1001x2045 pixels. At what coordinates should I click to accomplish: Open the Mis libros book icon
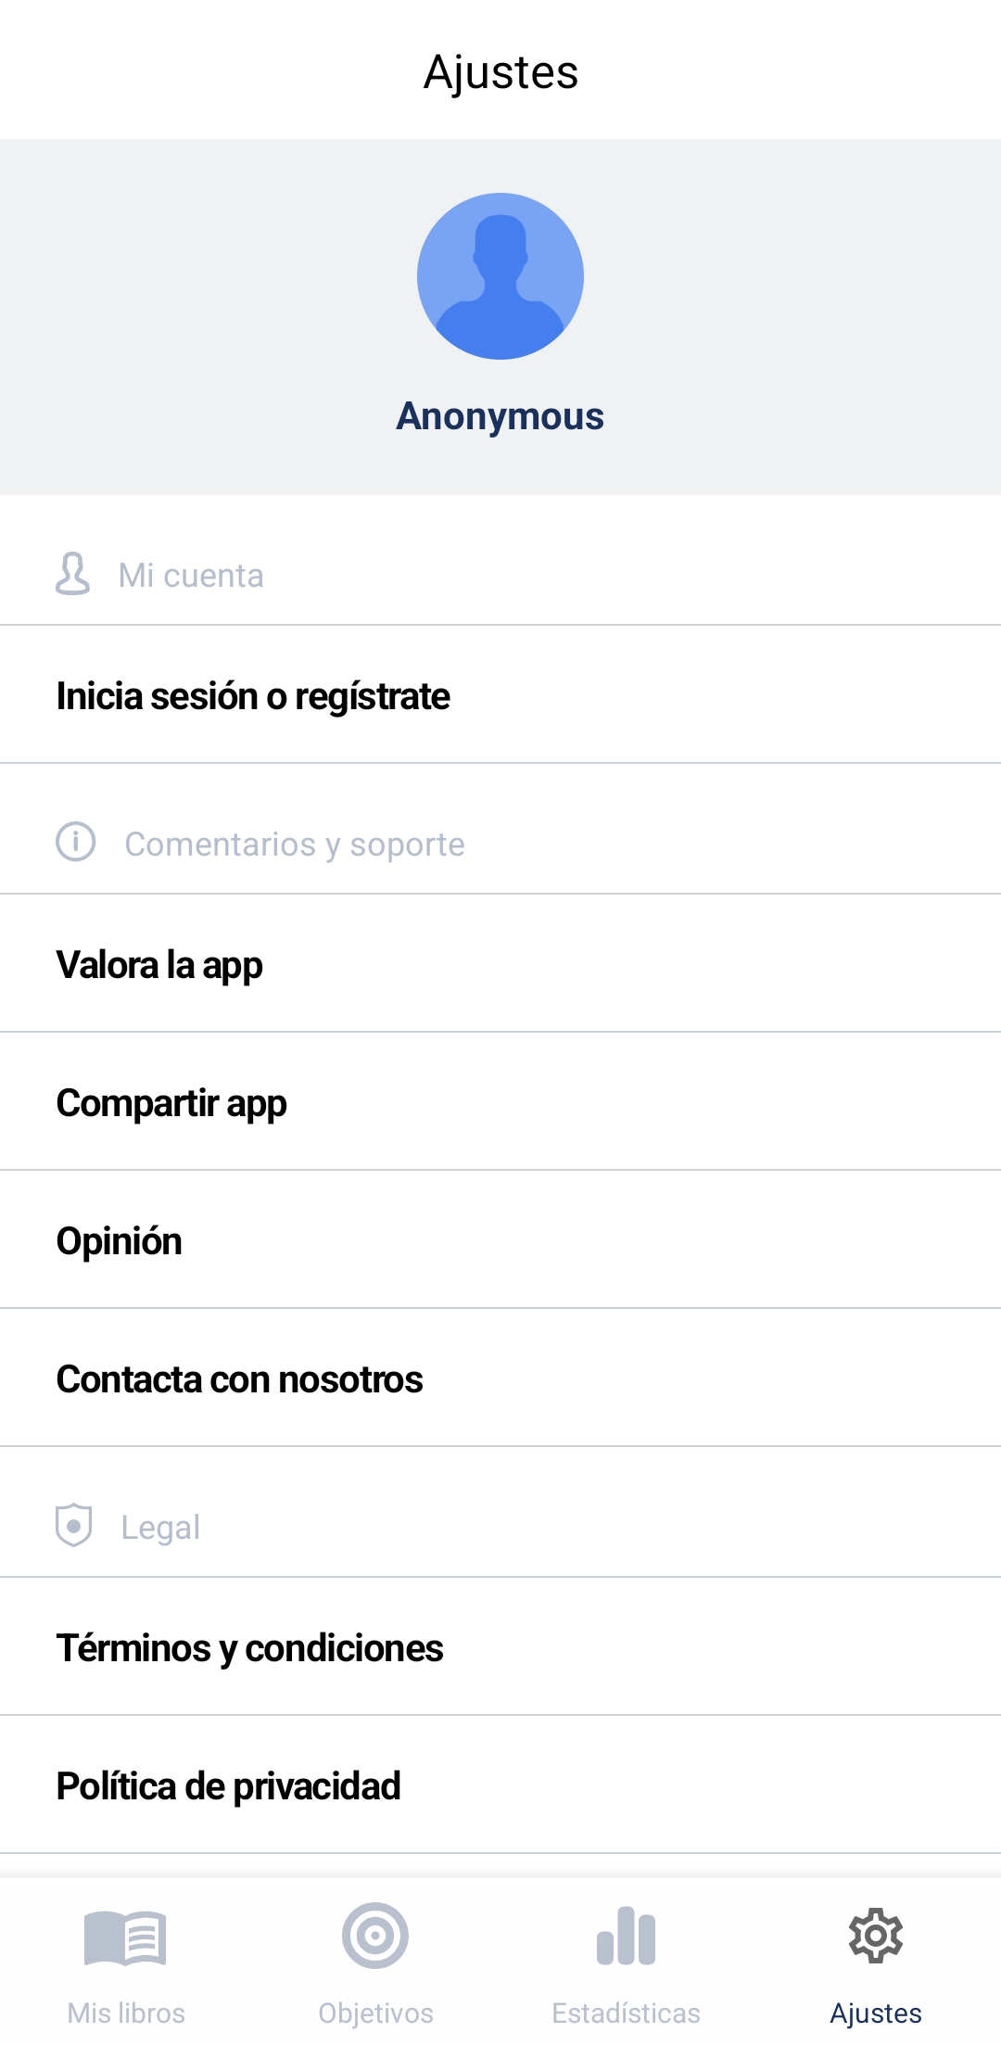coord(125,1937)
